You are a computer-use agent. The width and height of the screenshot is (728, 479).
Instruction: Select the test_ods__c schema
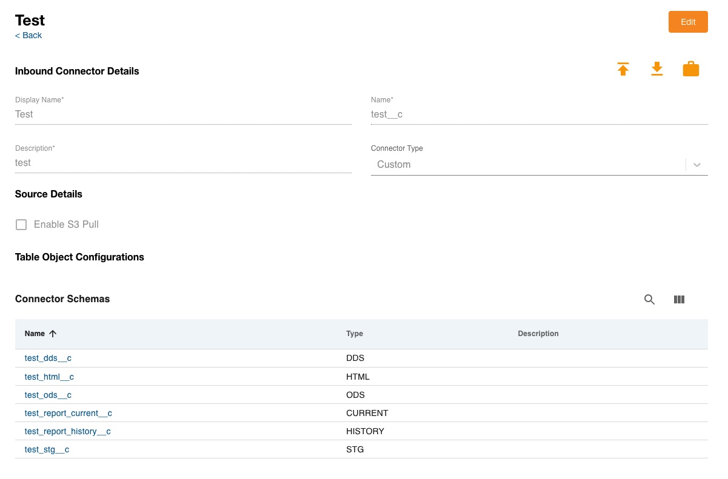tap(48, 395)
